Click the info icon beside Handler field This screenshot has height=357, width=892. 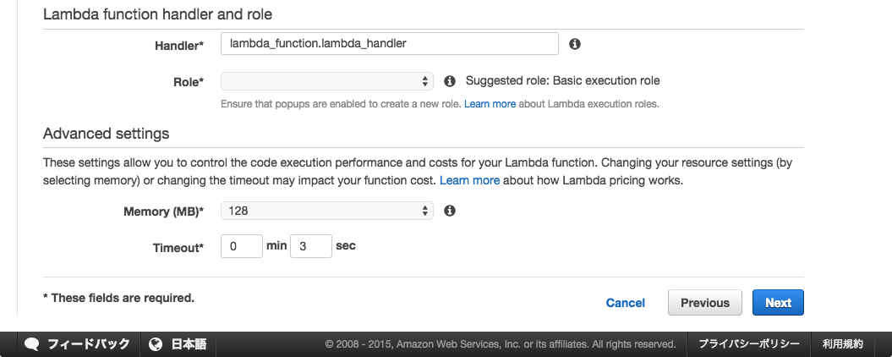(575, 44)
